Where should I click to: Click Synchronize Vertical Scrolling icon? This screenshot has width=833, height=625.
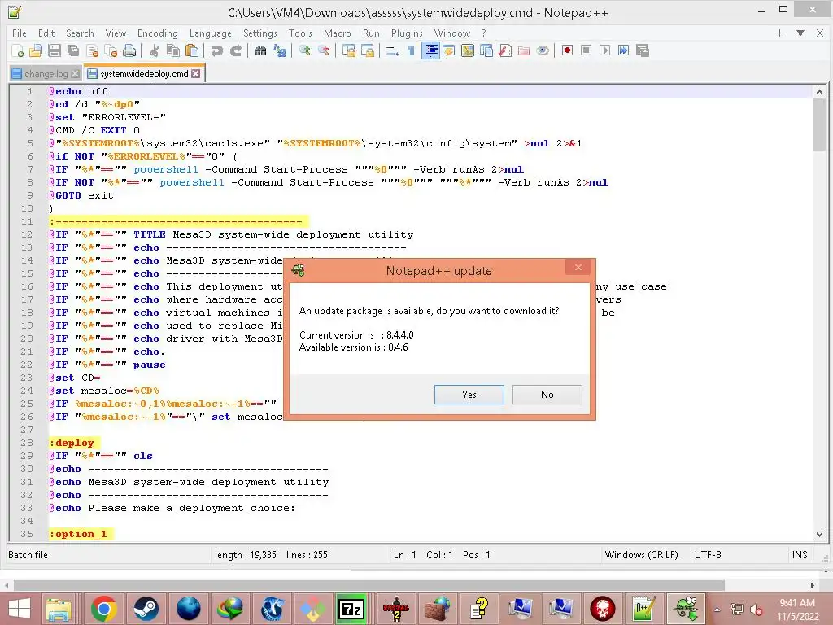pos(348,50)
